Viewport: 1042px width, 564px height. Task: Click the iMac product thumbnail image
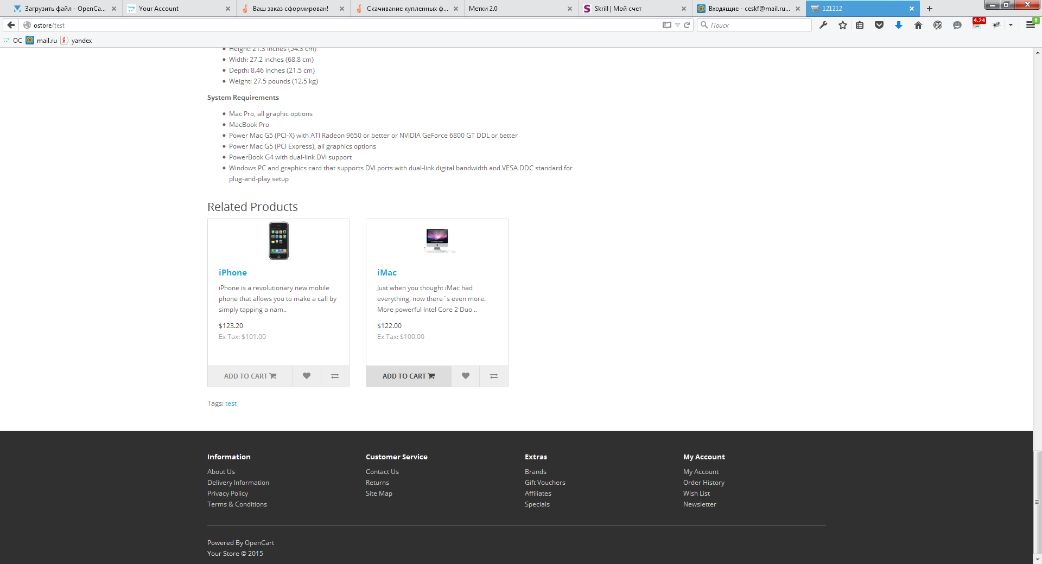tap(437, 240)
